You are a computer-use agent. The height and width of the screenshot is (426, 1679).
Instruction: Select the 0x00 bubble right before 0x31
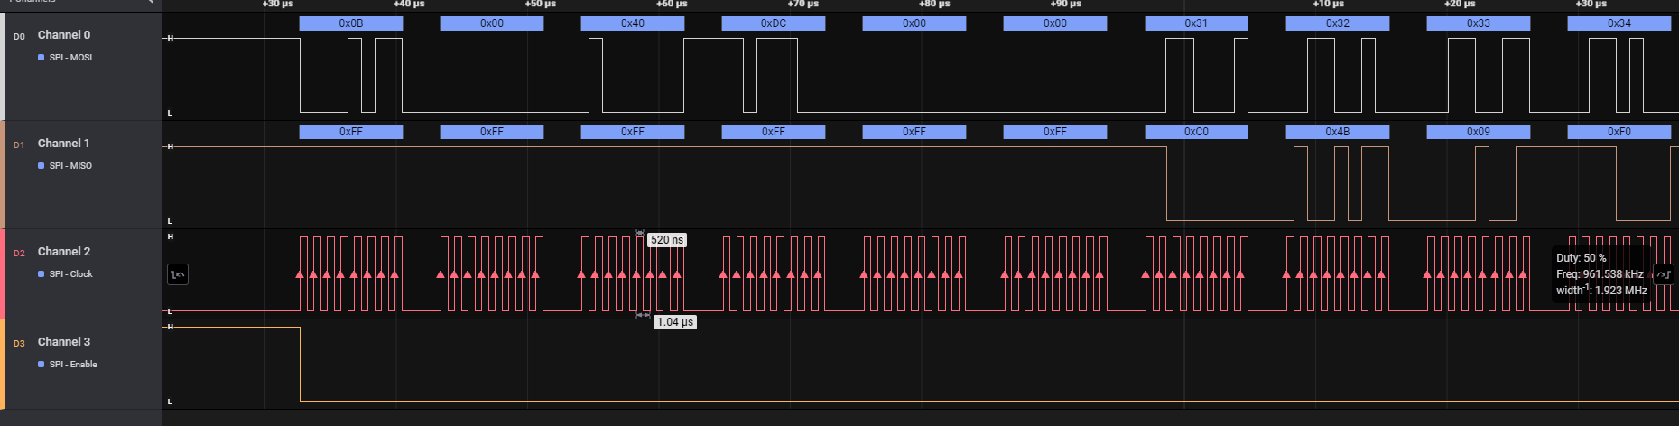point(1055,23)
